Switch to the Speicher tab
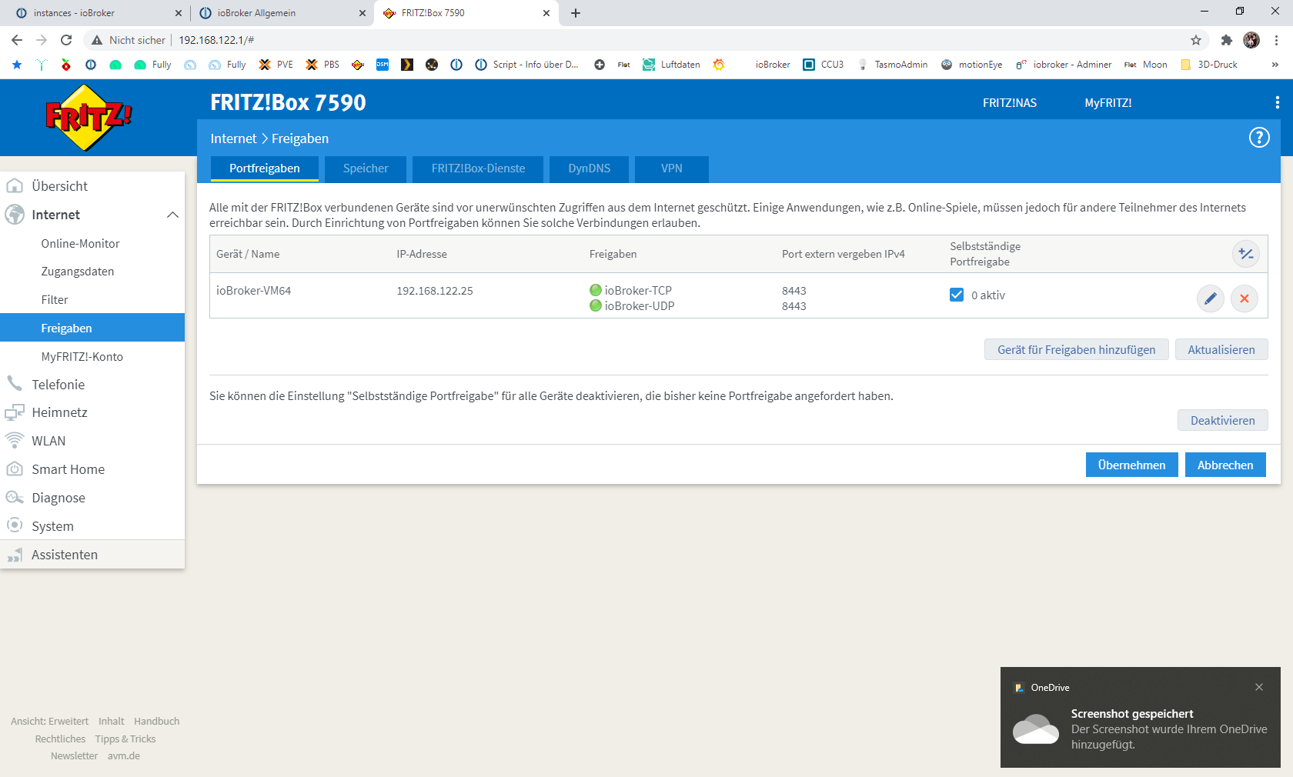Viewport: 1293px width, 777px height. click(x=366, y=168)
